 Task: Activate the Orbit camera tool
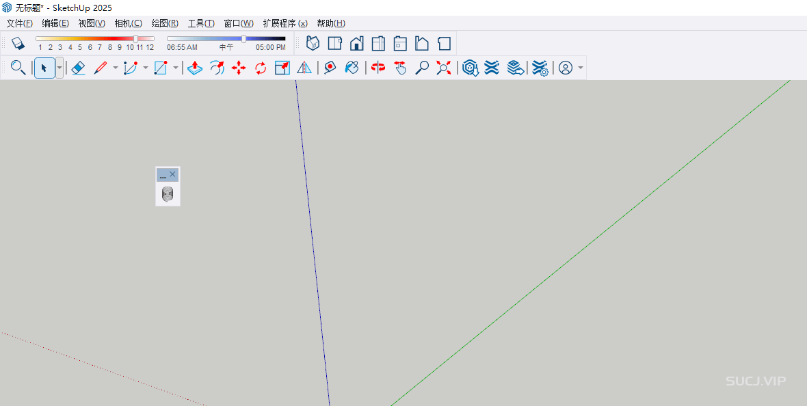[378, 68]
